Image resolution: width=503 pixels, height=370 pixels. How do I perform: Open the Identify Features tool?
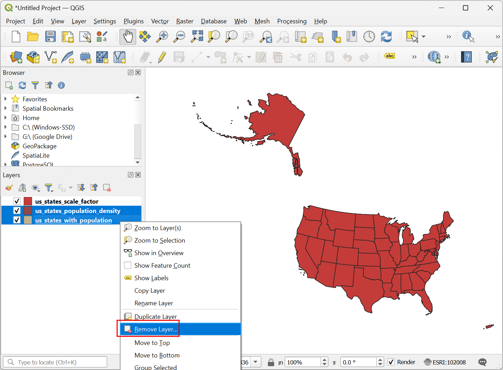468,37
